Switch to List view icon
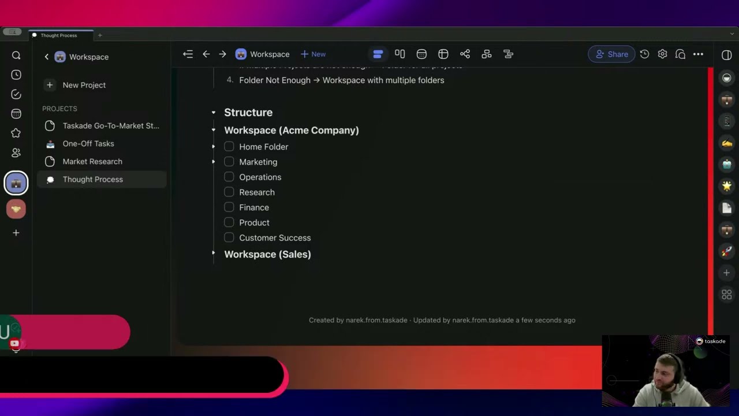Image resolution: width=739 pixels, height=416 pixels. pos(378,54)
